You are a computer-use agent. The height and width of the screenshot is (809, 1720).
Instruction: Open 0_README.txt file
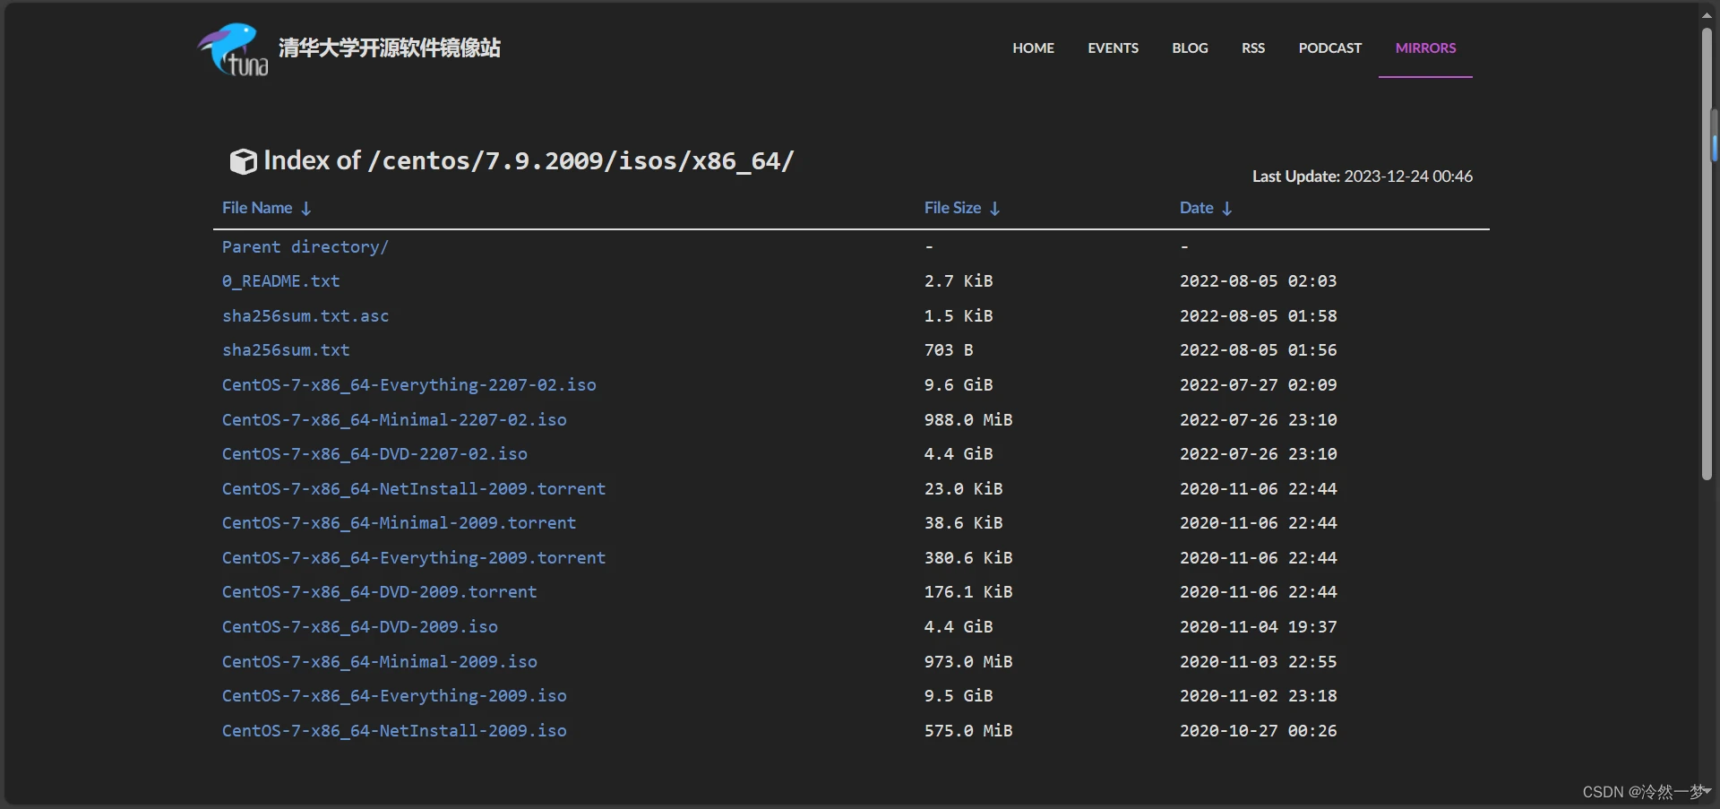280,281
